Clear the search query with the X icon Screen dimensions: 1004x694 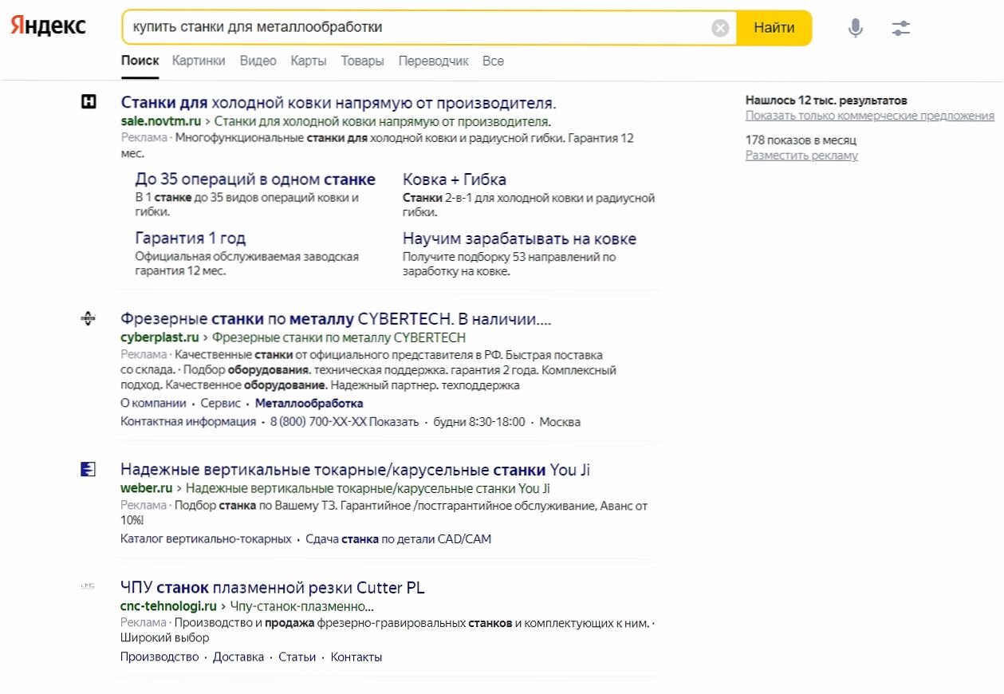point(720,28)
